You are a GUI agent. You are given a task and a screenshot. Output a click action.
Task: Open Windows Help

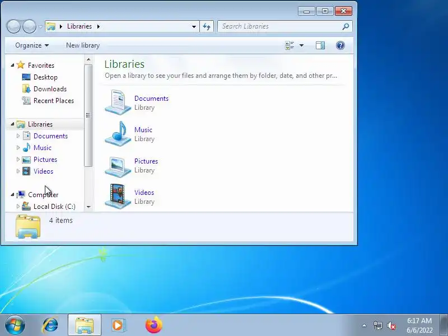click(x=340, y=45)
